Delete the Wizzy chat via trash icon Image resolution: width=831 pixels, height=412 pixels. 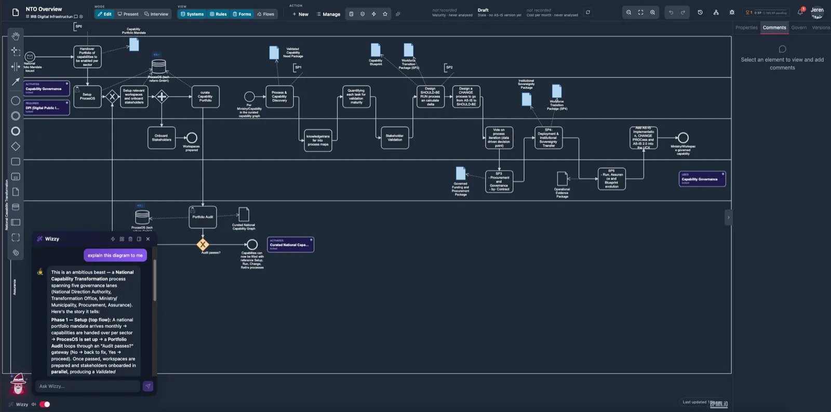point(130,239)
